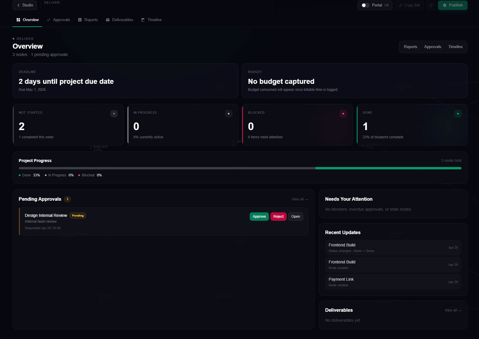Screen dimensions: 479x339
Task: Click the Copy link chain icon
Action: tap(401, 5)
